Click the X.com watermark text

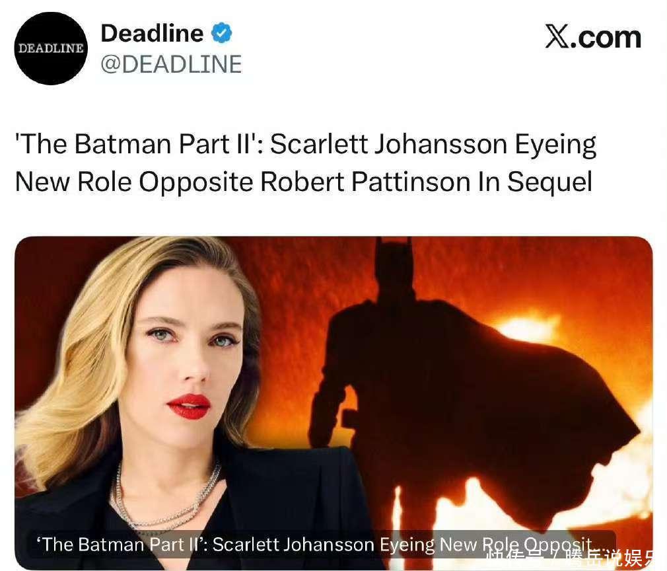coord(593,37)
